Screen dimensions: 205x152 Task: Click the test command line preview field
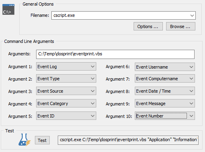click(x=128, y=140)
